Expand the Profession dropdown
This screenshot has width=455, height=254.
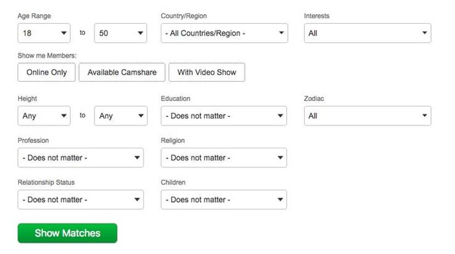[81, 157]
